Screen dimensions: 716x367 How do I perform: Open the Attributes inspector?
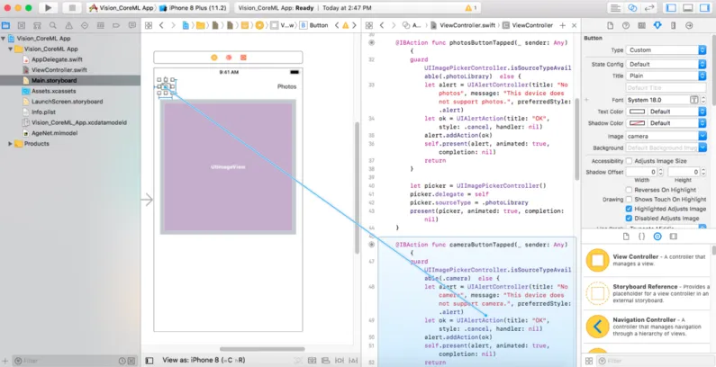pos(657,25)
